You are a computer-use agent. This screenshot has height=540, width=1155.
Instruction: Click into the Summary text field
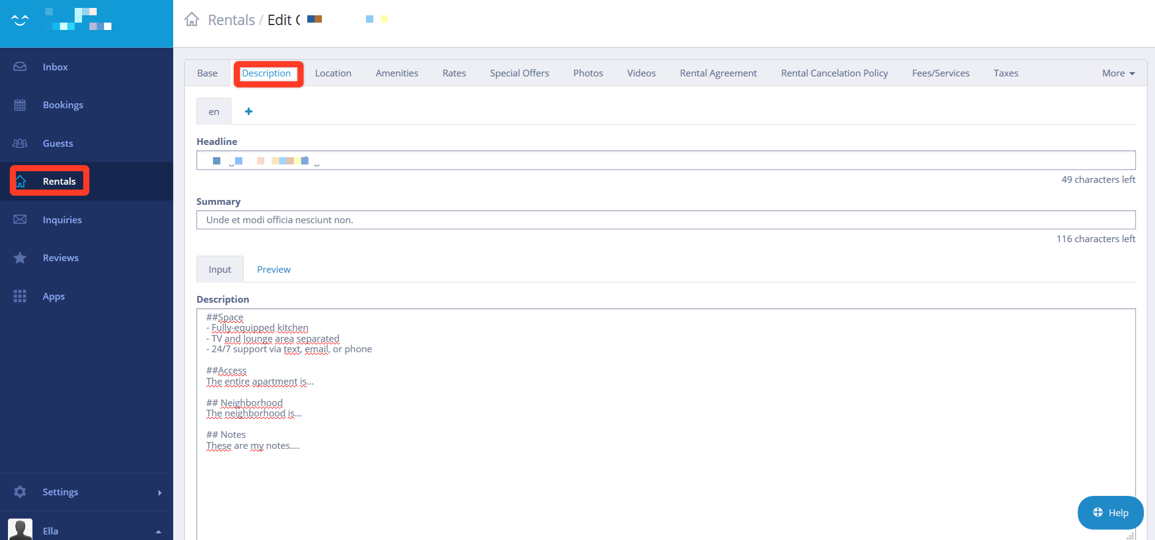tap(665, 220)
